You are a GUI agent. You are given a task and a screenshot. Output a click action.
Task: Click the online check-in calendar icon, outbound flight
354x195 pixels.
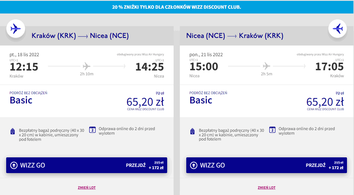click(92, 130)
